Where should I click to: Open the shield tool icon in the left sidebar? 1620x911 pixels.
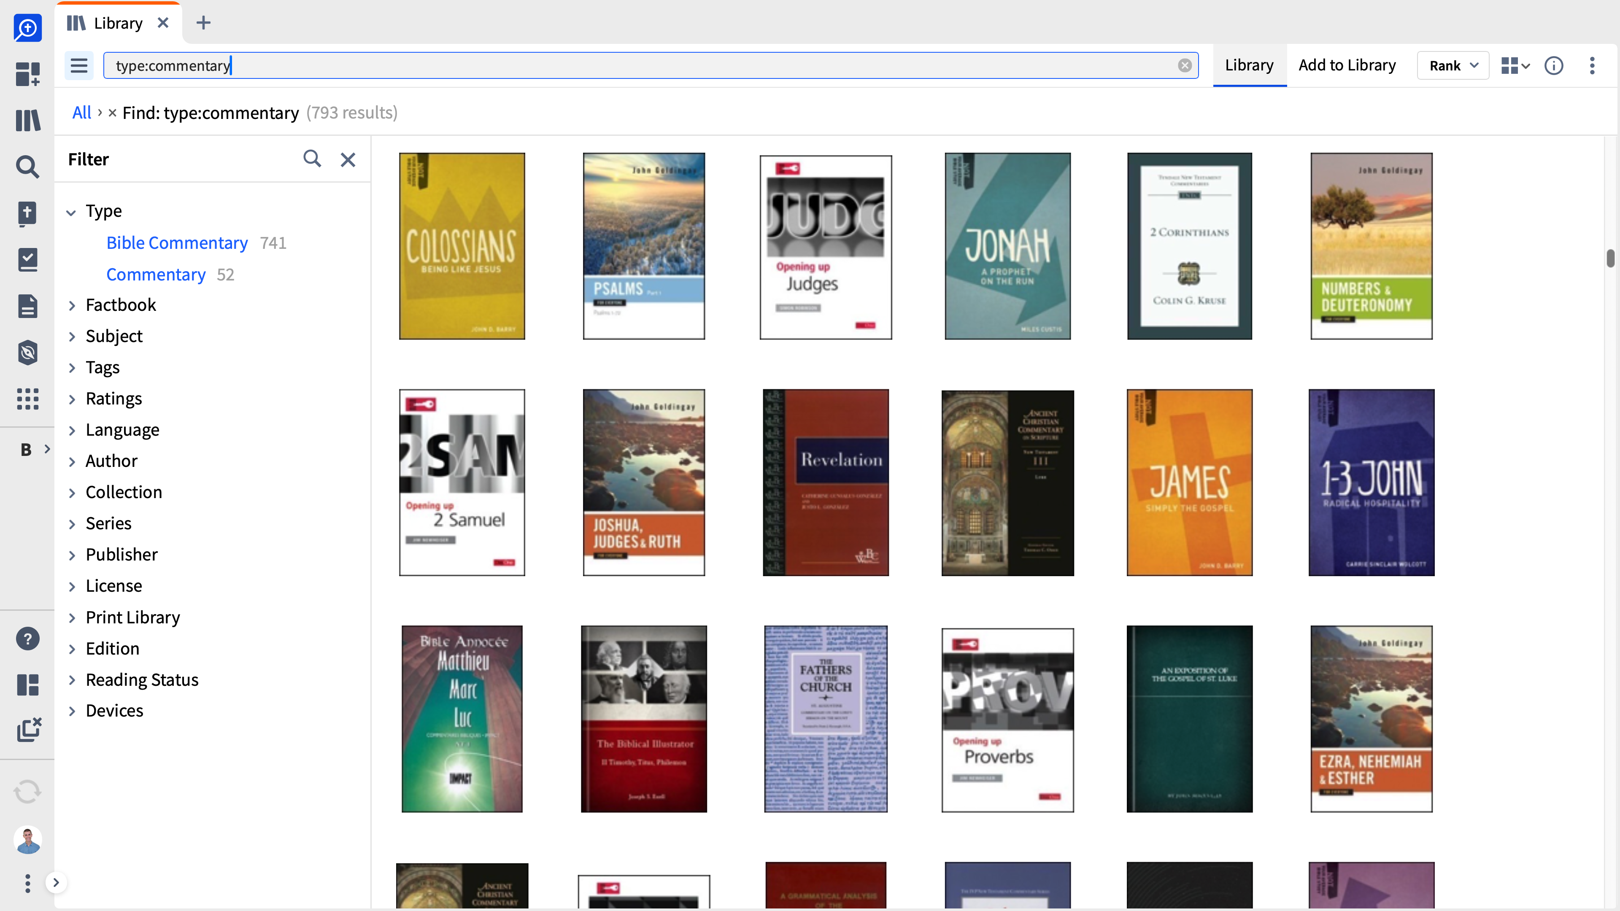pyautogui.click(x=28, y=353)
